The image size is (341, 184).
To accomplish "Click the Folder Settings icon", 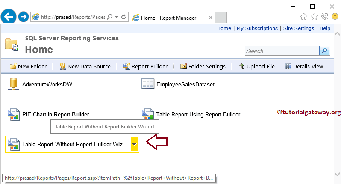I will (184, 66).
